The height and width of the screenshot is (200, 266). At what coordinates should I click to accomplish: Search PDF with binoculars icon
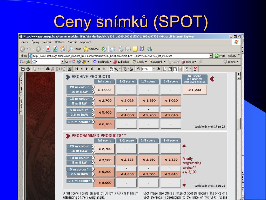48,69
